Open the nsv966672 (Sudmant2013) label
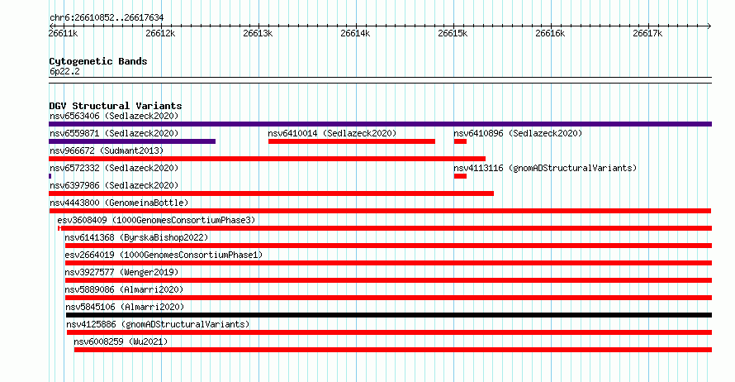735x382 pixels. (x=107, y=150)
